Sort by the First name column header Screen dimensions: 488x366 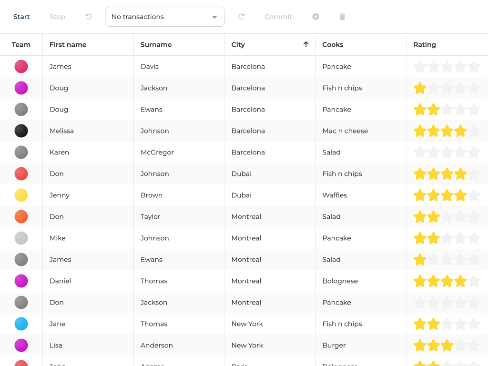coord(68,44)
